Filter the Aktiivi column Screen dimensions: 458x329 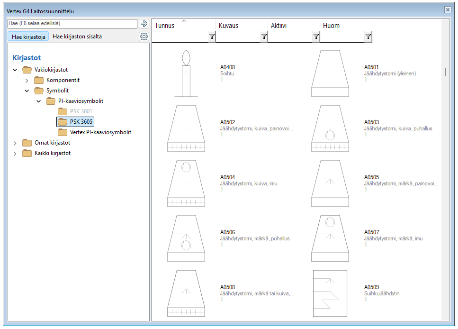(316, 36)
